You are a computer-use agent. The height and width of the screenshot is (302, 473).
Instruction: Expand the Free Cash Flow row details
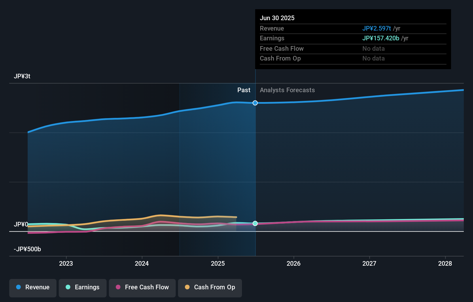point(281,49)
